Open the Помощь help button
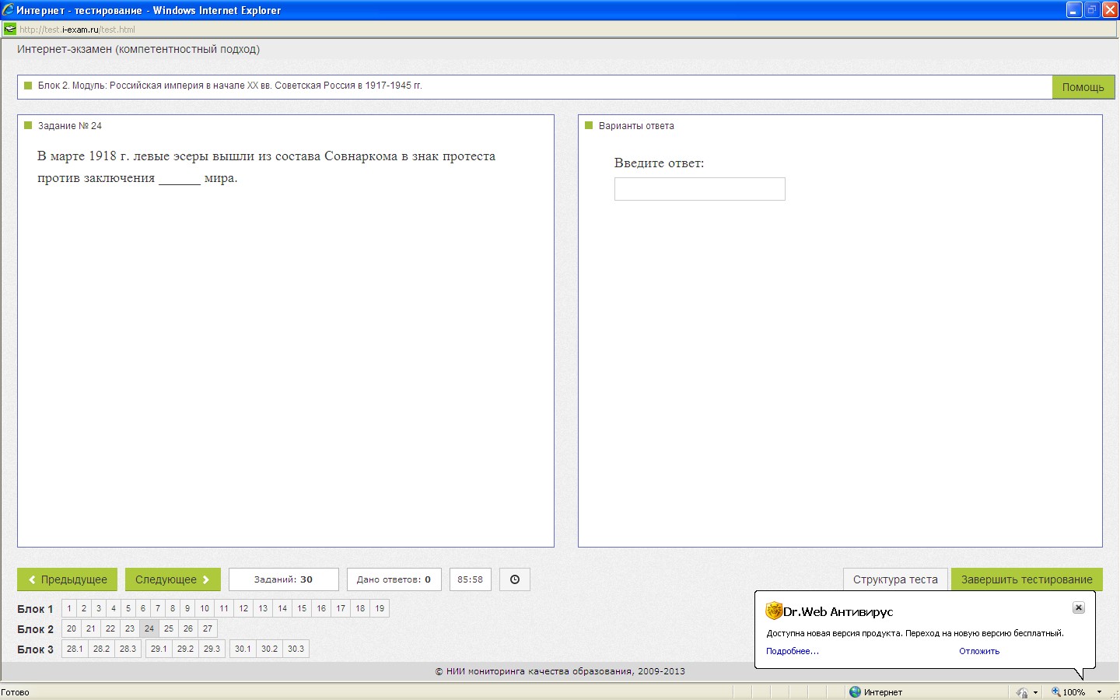 tap(1083, 87)
